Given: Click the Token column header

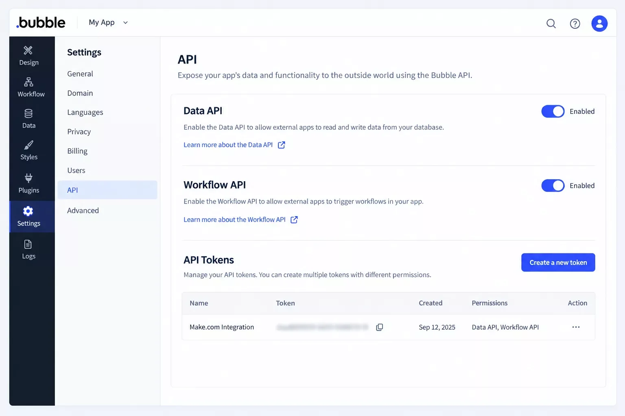Looking at the screenshot, I should [285, 303].
